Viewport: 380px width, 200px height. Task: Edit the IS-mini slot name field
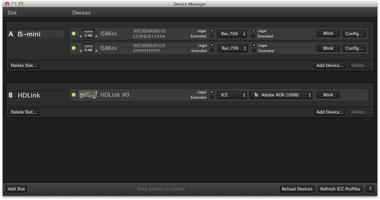pyautogui.click(x=41, y=34)
